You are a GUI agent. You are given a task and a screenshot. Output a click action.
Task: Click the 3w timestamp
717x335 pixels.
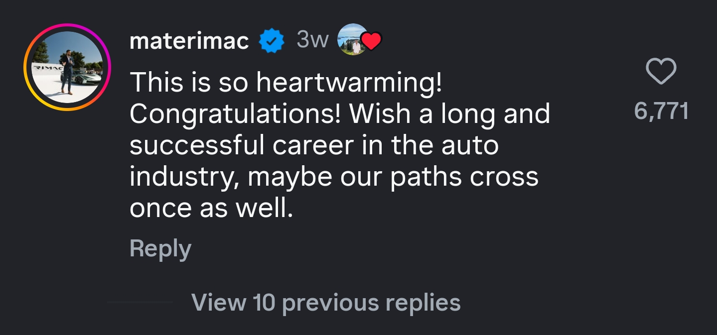pyautogui.click(x=312, y=40)
